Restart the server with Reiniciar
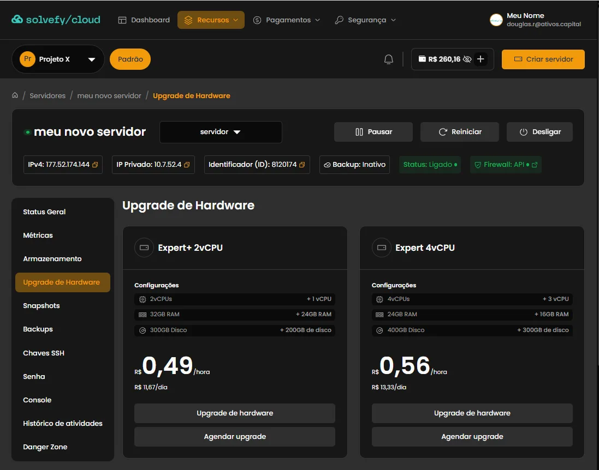This screenshot has width=599, height=470. 460,132
